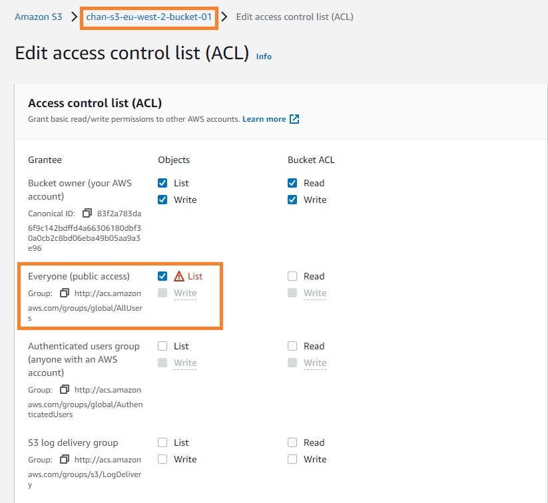
Task: Check Objects List for S3 log delivery group
Action: coord(162,442)
